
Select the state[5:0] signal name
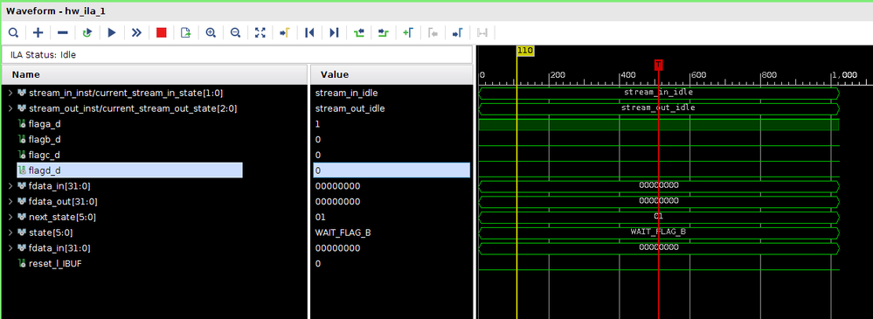(x=50, y=232)
